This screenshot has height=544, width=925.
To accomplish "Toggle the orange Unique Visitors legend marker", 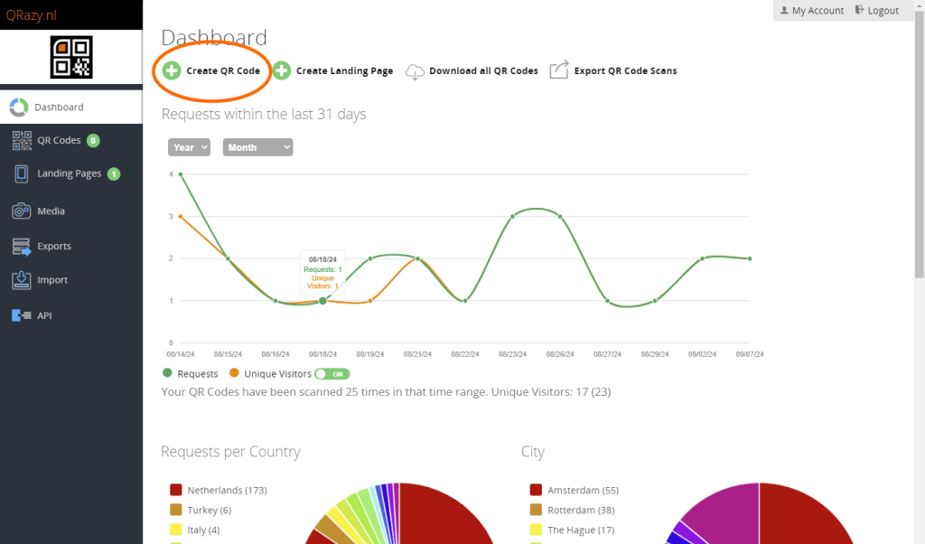I will [x=234, y=373].
